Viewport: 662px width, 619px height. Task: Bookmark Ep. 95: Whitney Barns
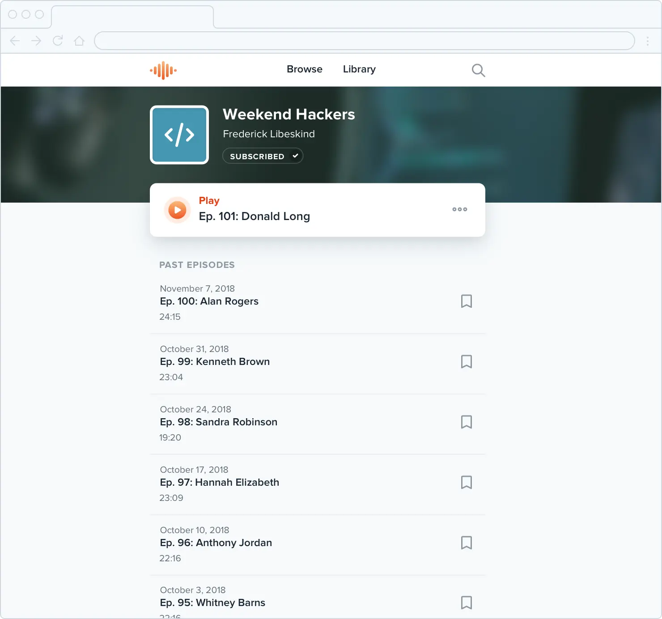tap(466, 602)
